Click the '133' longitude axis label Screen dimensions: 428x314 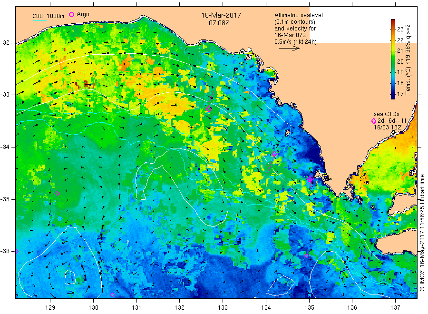pyautogui.click(x=223, y=308)
